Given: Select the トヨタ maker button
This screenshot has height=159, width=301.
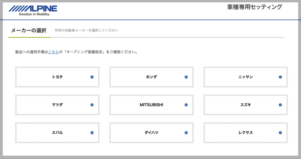Looking at the screenshot, I should (x=57, y=77).
